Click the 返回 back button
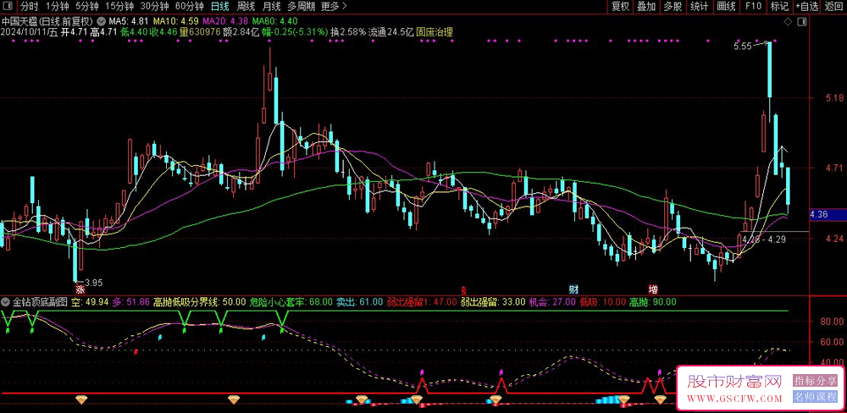Image resolution: width=847 pixels, height=413 pixels. coord(834,7)
